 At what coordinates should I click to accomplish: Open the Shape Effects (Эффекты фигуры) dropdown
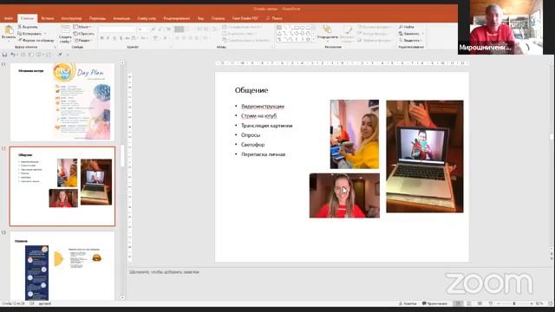(x=375, y=41)
